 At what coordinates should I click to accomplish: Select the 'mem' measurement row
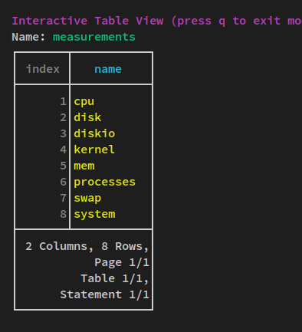[x=84, y=166]
